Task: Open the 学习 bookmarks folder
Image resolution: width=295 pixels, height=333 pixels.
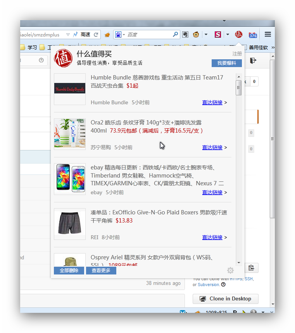Action: click(29, 47)
